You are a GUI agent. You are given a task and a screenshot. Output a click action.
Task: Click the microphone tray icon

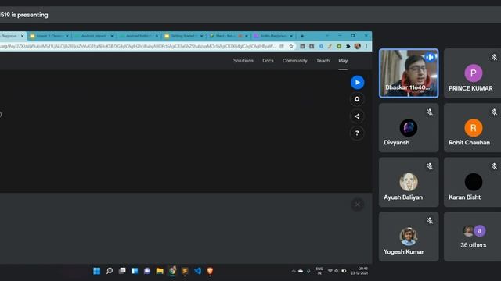pos(308,271)
